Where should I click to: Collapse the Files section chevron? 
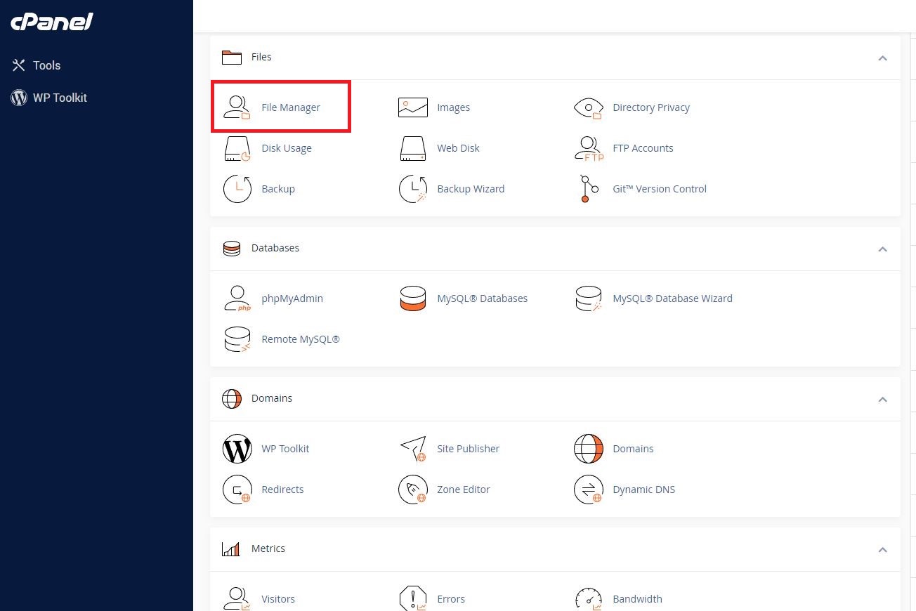(883, 58)
